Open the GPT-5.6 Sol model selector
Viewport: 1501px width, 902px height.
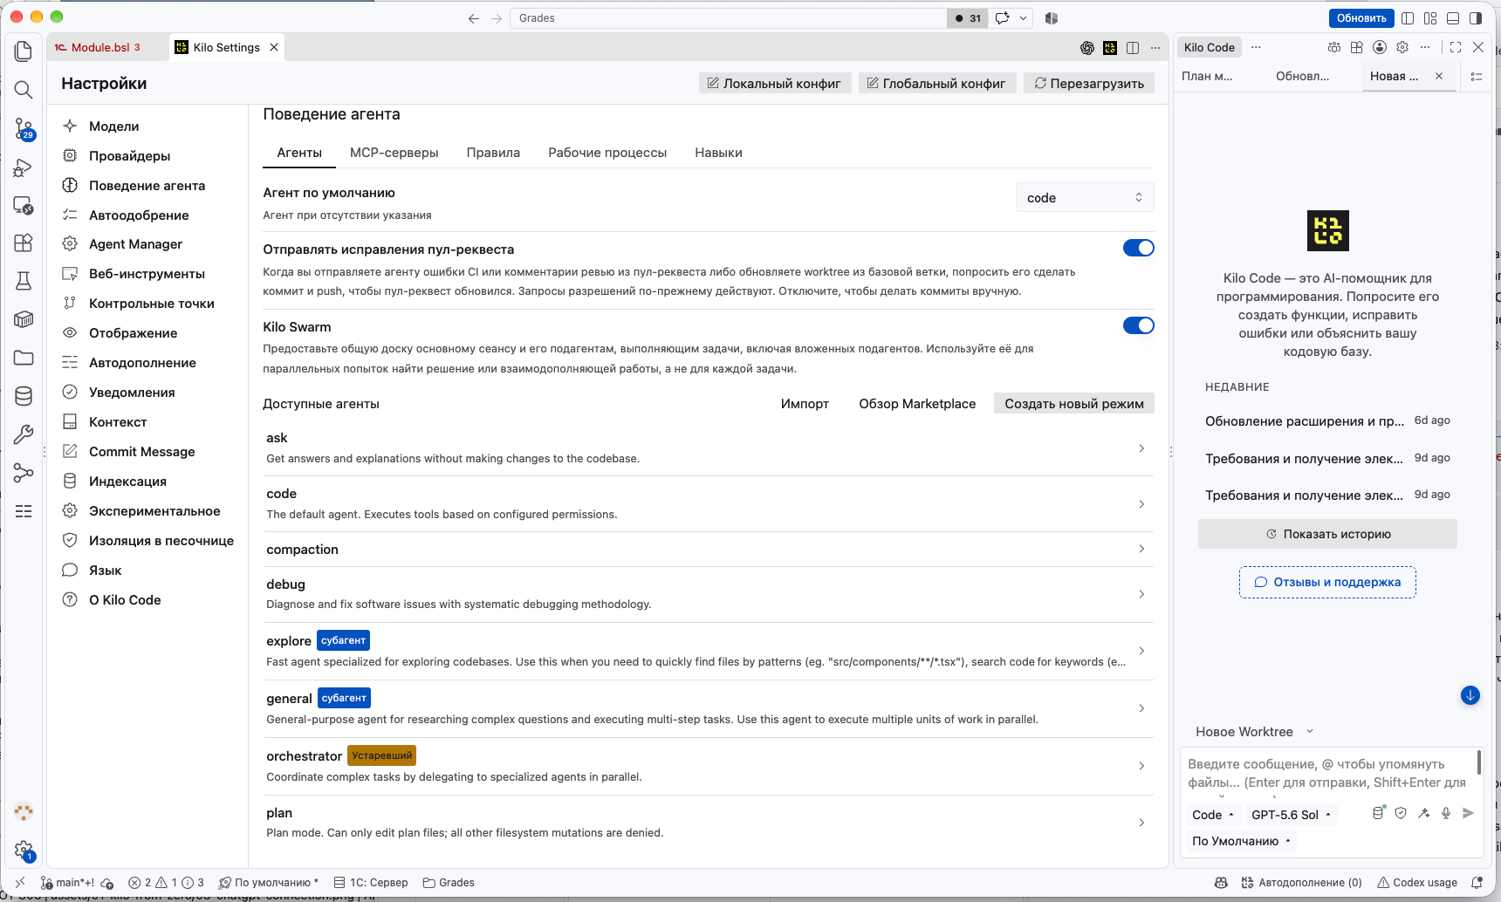(x=1292, y=815)
